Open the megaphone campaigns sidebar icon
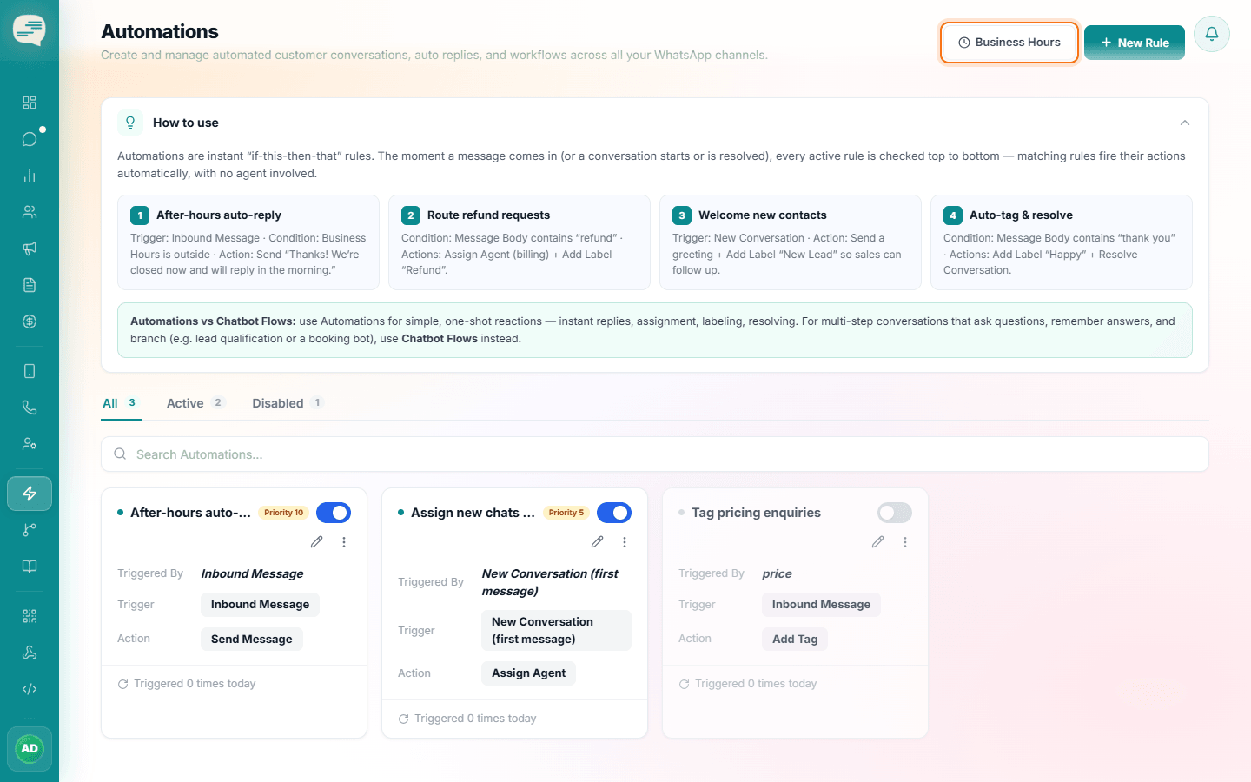The image size is (1251, 782). (x=30, y=249)
